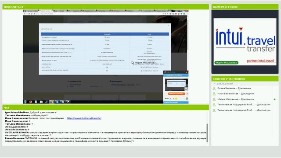Click the browser back arrow
This screenshot has height=158, width=281.
point(25,14)
